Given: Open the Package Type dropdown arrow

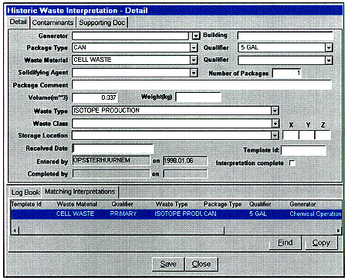Looking at the screenshot, I should pyautogui.click(x=194, y=47).
